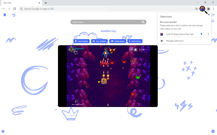
Task: Open the bookmarks icon on the new tab page
Action: click(5, 15)
